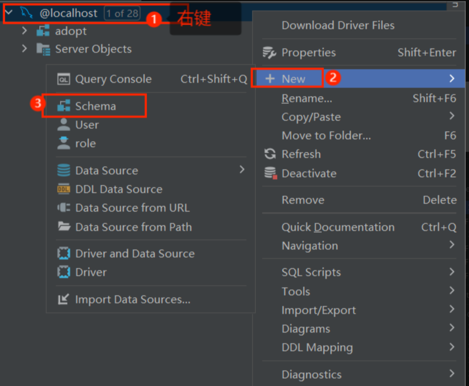The image size is (469, 386).
Task: Click the Properties wrench icon
Action: coord(270,53)
